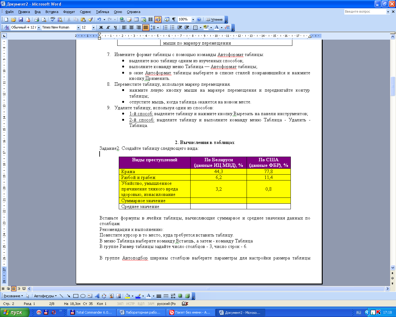Toggle ИСПР track changes in status bar
The width and height of the screenshot is (396, 317).
[x=131, y=304]
